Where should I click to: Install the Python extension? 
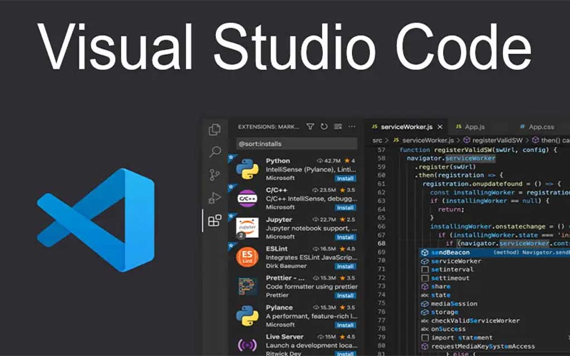(345, 179)
